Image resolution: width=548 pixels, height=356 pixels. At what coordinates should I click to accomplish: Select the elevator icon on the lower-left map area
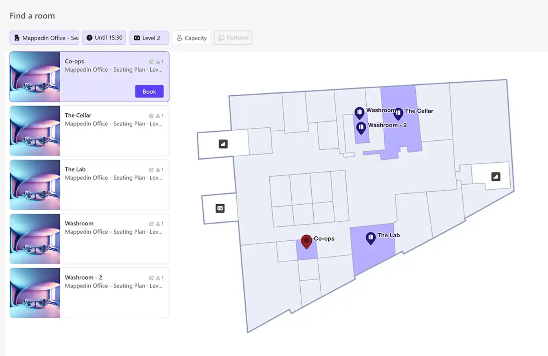tap(220, 208)
